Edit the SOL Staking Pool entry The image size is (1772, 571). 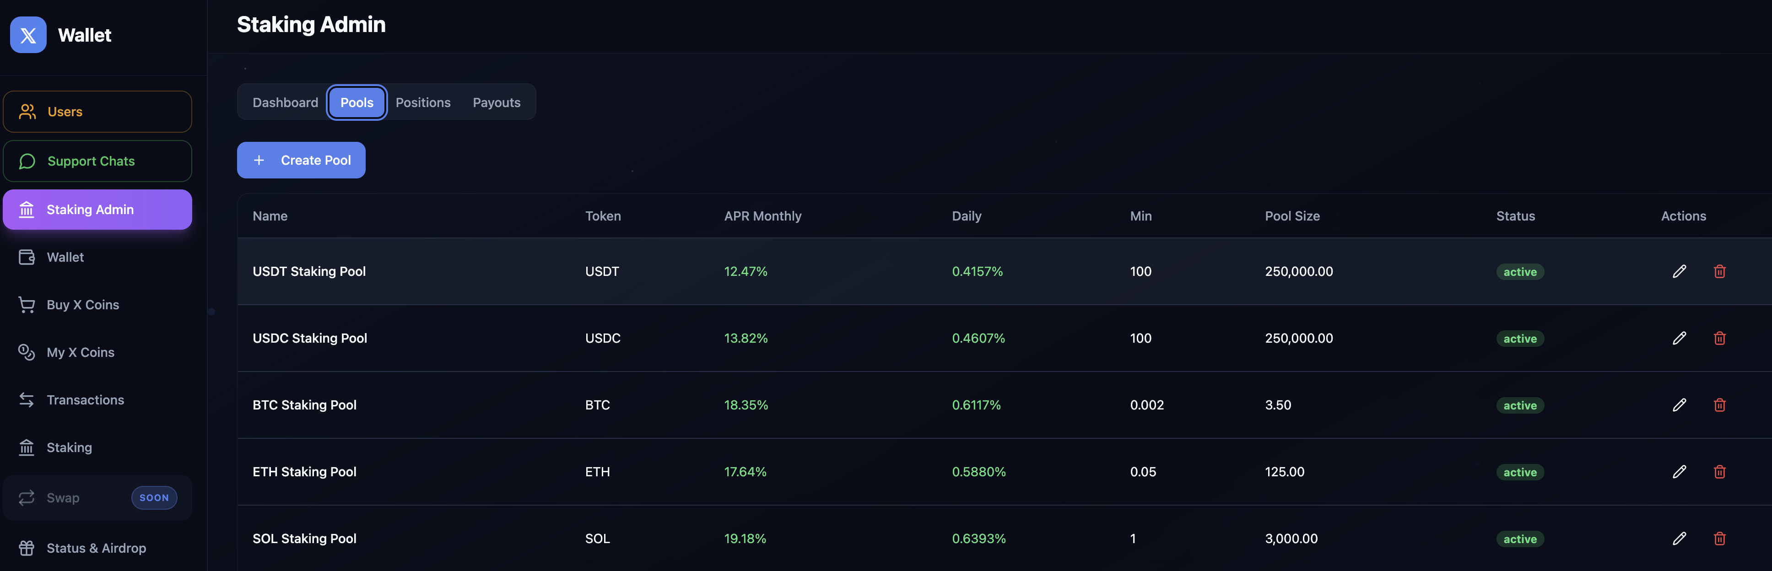1680,539
